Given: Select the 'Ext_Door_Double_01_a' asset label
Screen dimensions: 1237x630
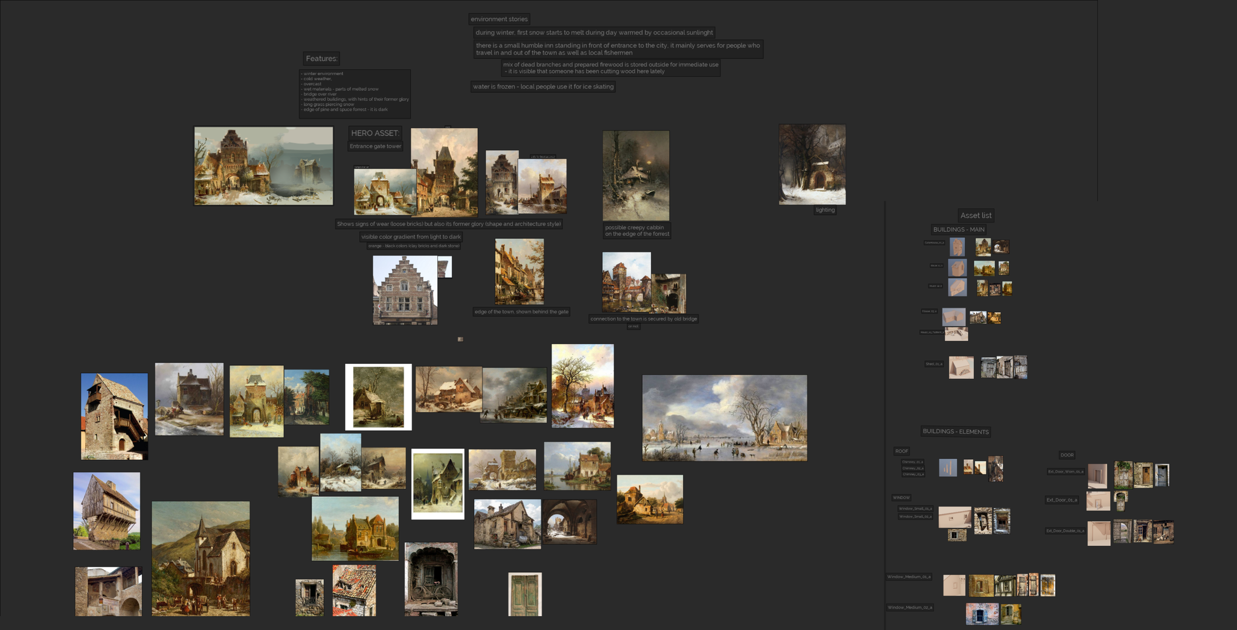Looking at the screenshot, I should tap(1065, 530).
